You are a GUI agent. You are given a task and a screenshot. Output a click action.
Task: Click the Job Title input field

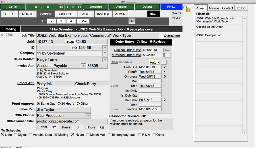(98, 36)
